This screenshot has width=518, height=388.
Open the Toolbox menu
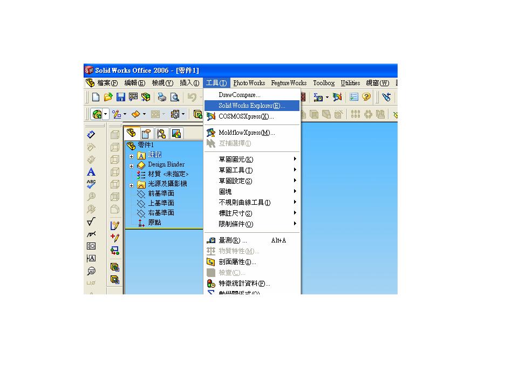point(324,83)
